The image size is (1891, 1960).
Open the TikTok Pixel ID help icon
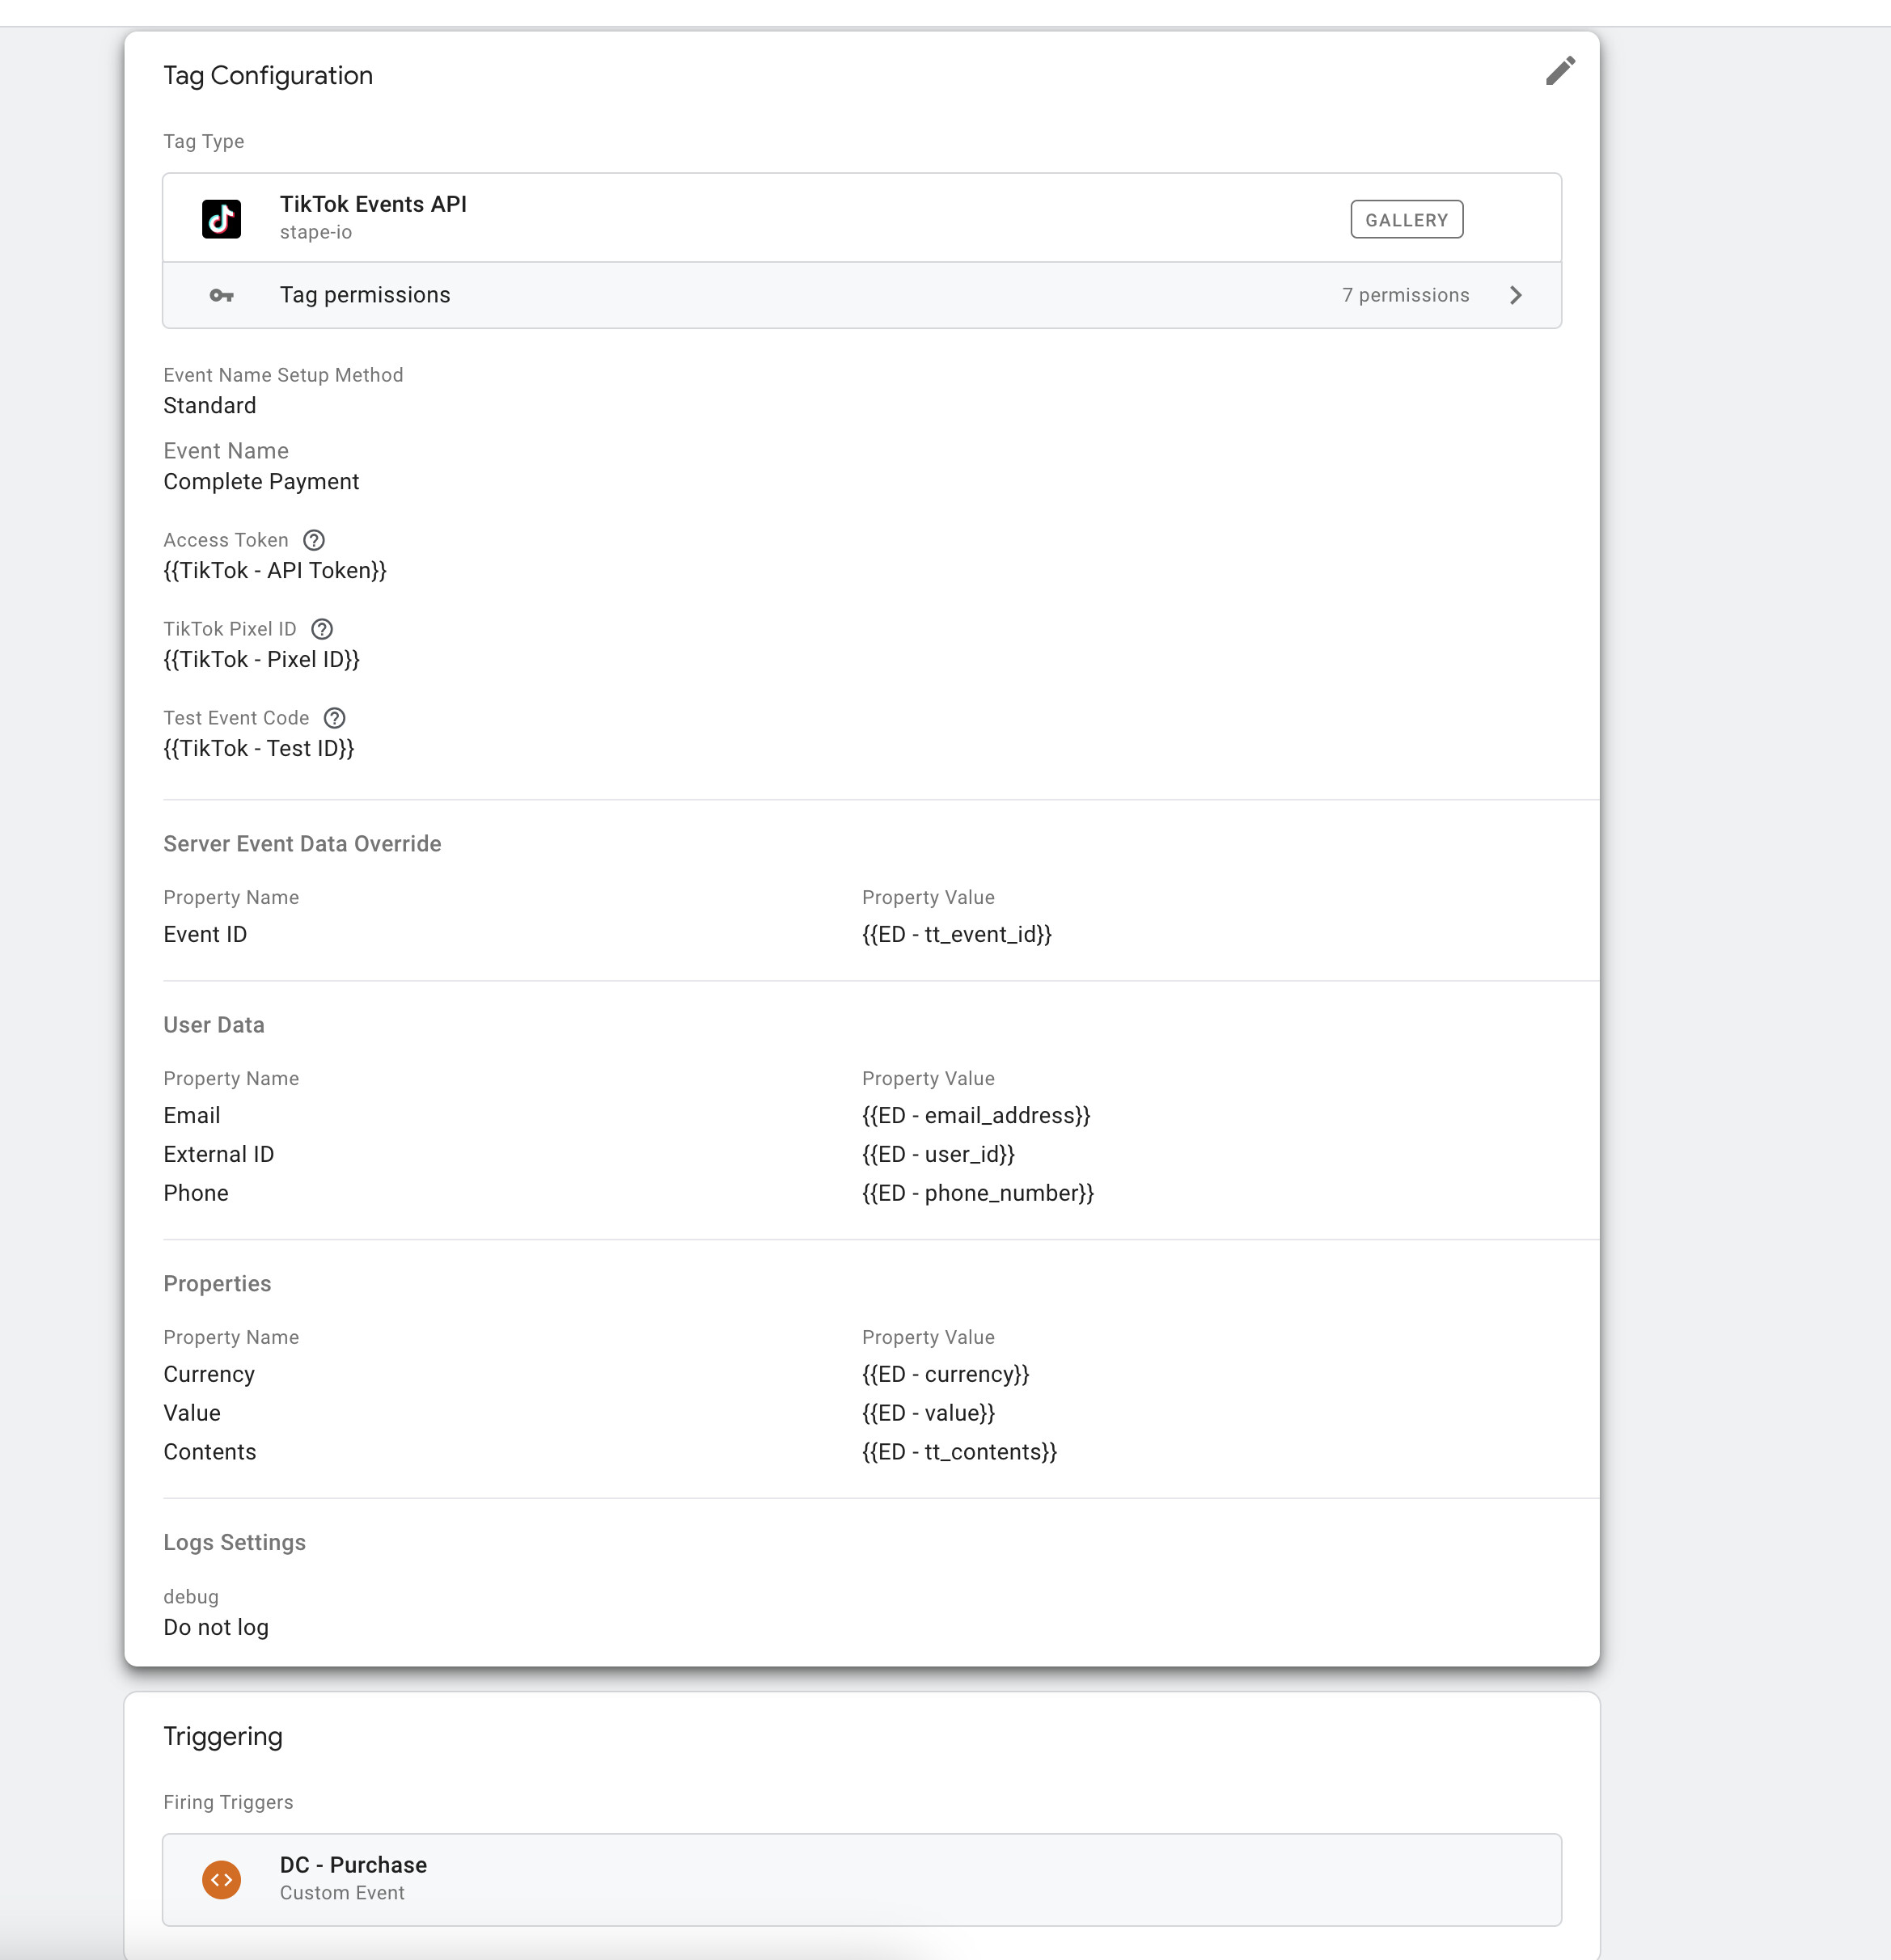(x=322, y=629)
